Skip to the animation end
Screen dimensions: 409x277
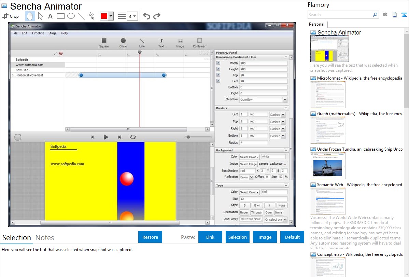(x=119, y=137)
